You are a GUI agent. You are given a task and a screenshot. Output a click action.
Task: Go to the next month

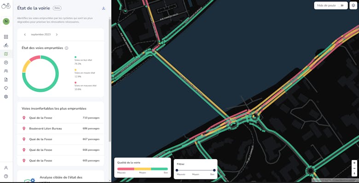point(57,35)
